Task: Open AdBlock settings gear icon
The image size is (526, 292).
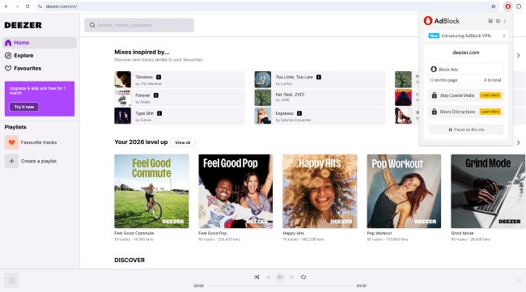Action: pos(498,21)
